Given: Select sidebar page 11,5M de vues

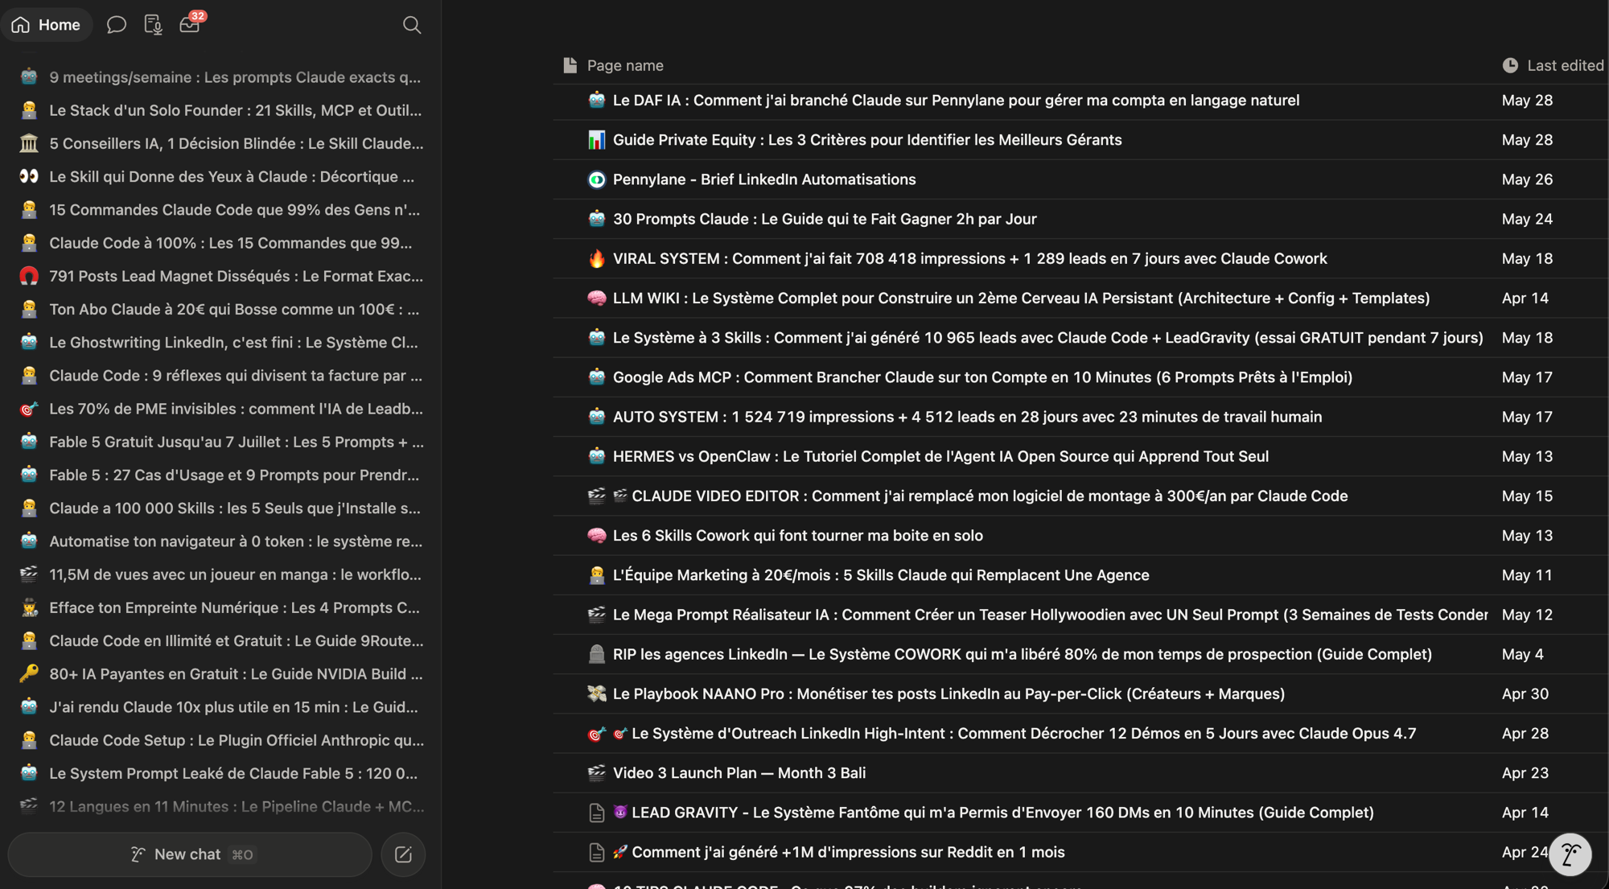Looking at the screenshot, I should pos(221,574).
